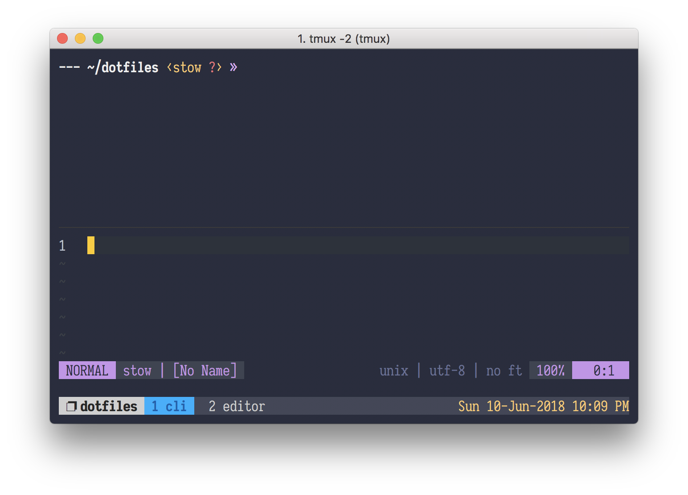Click the date and time in the tmux status bar

coord(543,406)
